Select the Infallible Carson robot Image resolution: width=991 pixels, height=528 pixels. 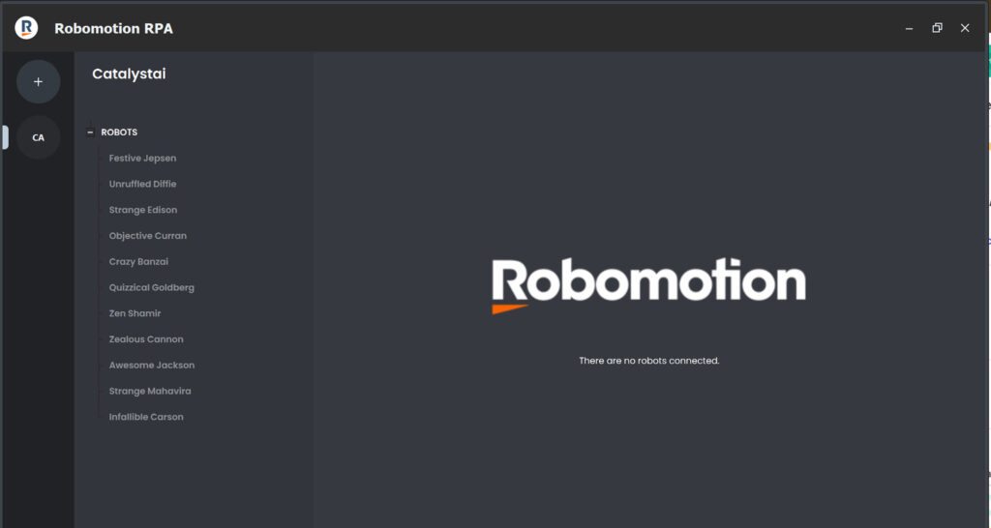(146, 417)
